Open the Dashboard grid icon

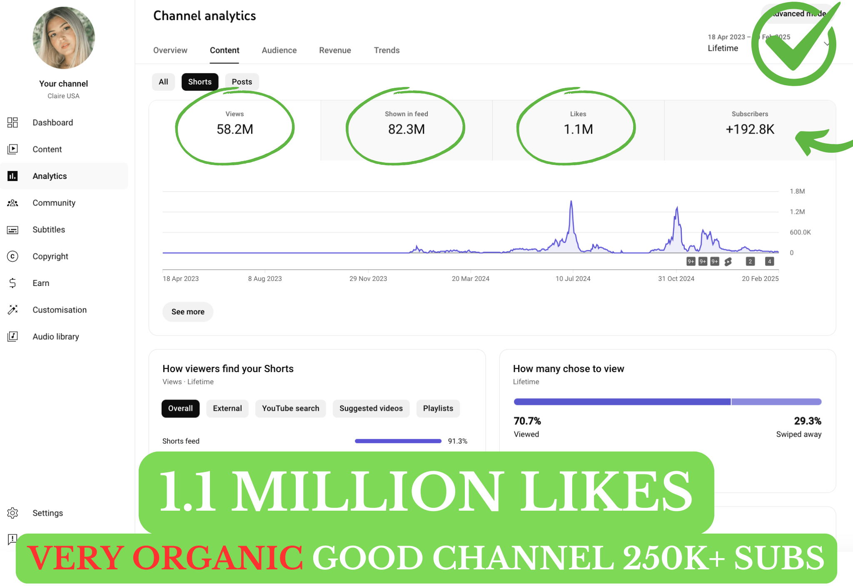point(12,122)
